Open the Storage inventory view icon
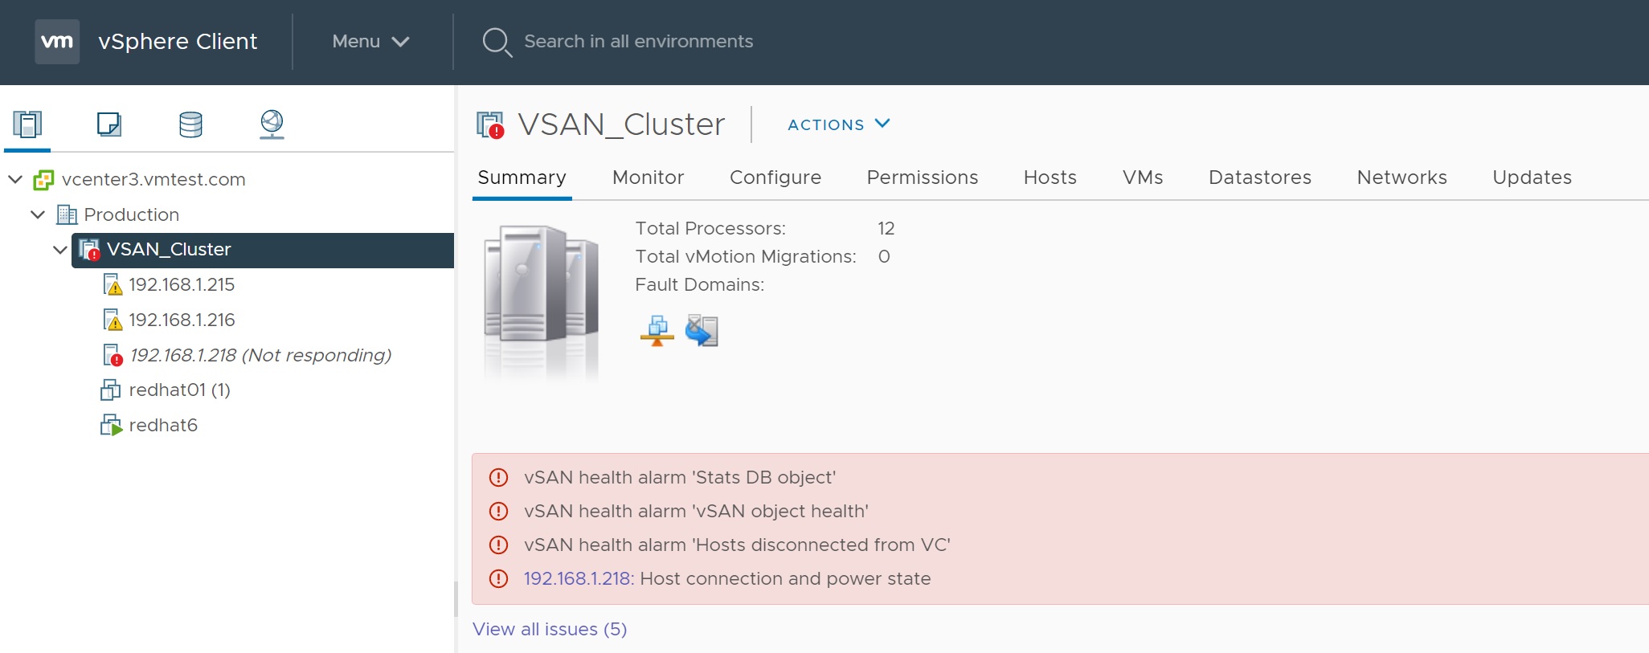The width and height of the screenshot is (1649, 653). coord(190,124)
